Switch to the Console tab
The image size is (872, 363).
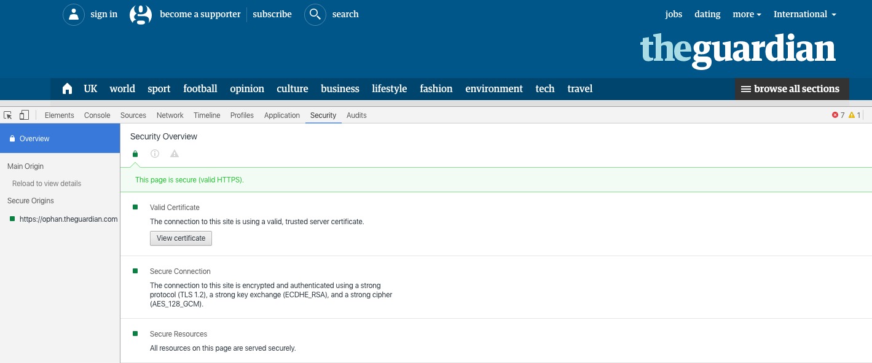(97, 115)
